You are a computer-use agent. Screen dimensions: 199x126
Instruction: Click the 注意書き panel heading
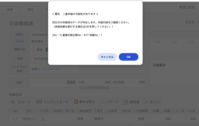click(159, 65)
